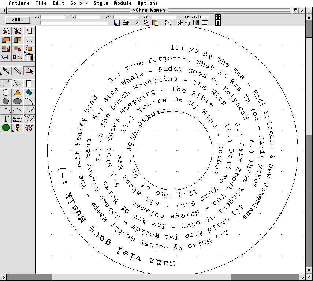Click the align objects icon

point(17,57)
